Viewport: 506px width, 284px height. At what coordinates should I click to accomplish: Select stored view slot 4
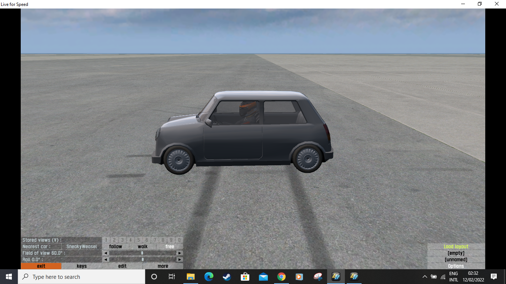(x=130, y=240)
